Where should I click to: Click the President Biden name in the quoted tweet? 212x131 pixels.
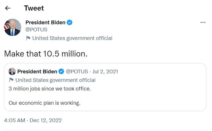point(37,71)
